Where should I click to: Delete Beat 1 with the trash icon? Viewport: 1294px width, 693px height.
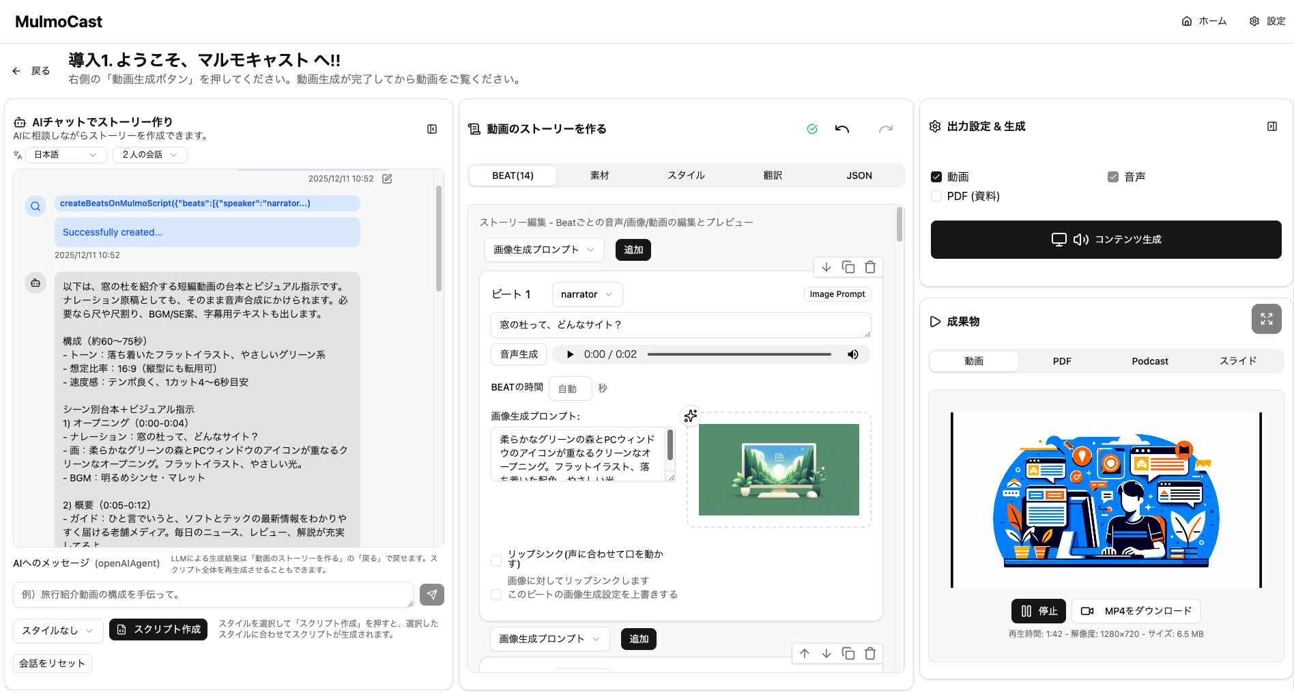tap(870, 267)
